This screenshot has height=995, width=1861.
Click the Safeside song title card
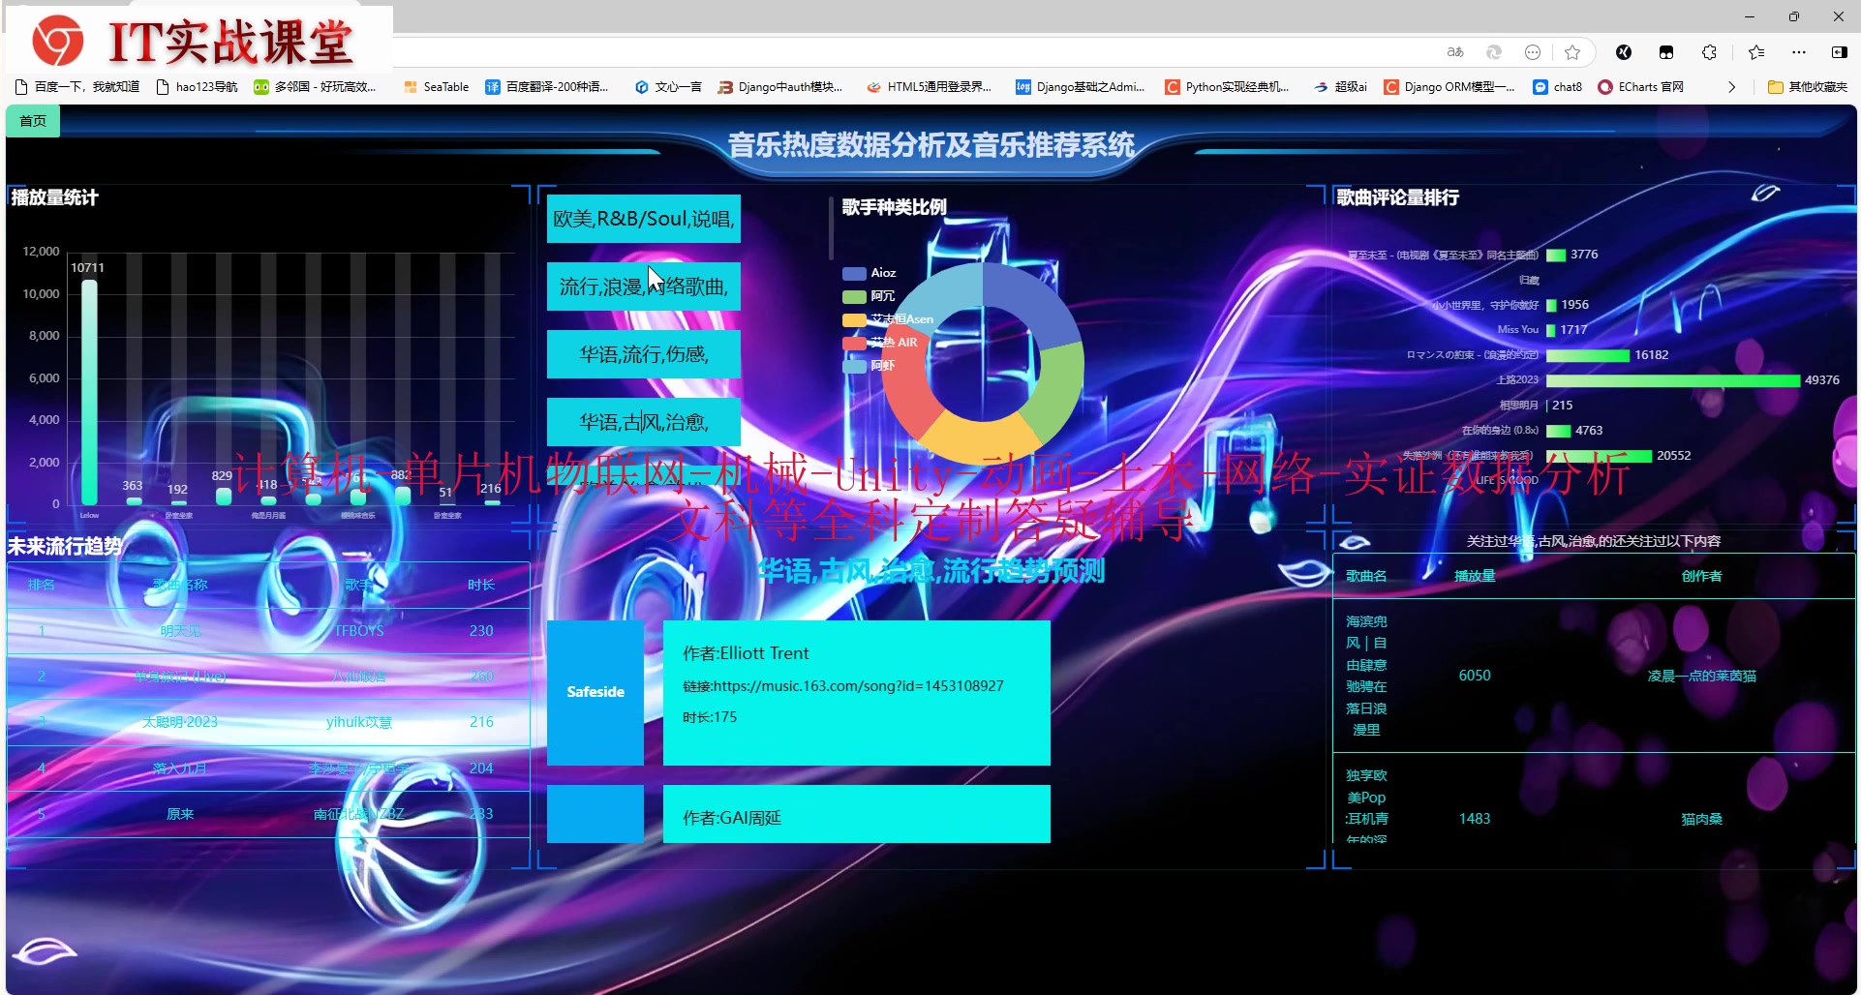(x=595, y=693)
